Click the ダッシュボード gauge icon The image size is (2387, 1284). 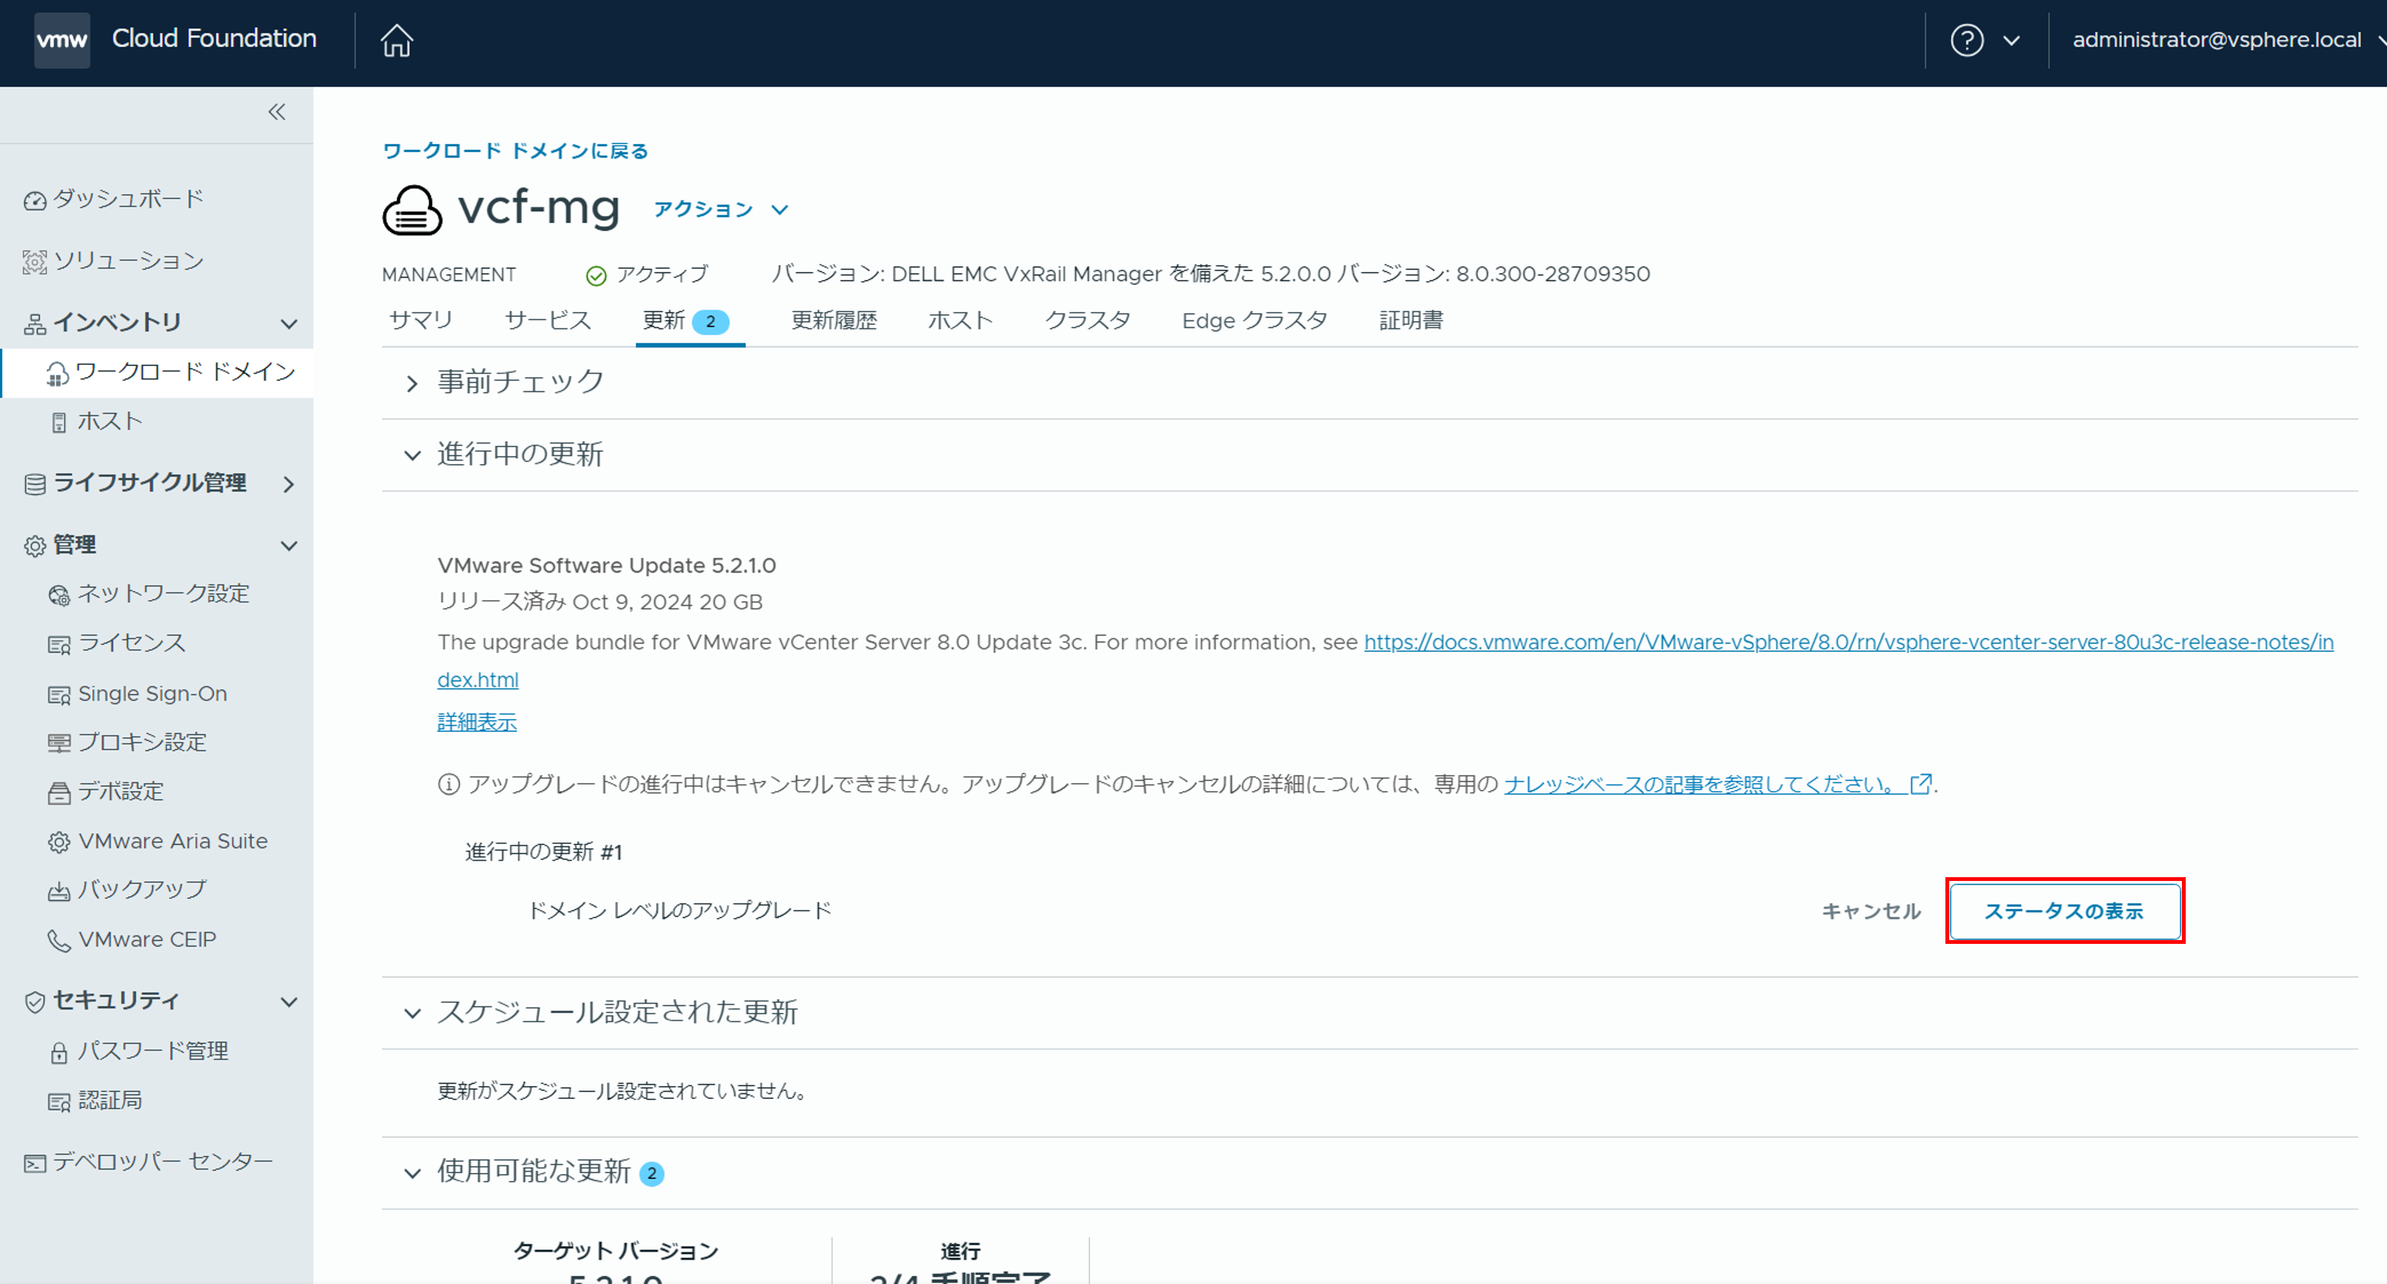point(35,201)
